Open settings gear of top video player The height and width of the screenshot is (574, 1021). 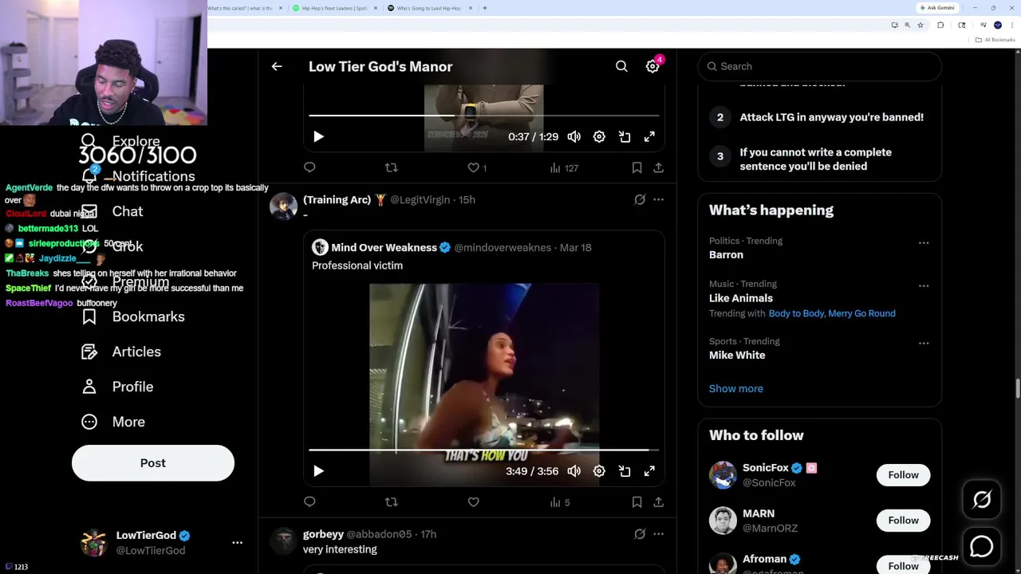599,136
